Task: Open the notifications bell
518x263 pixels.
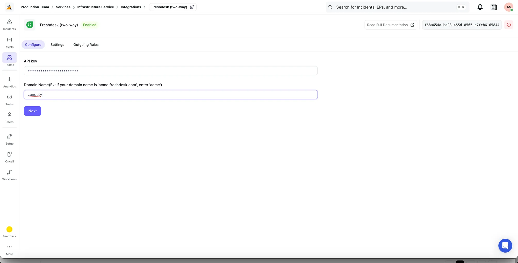Action: (x=480, y=7)
